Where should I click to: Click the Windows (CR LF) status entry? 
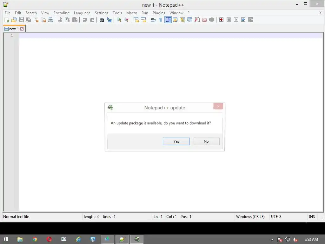point(250,217)
